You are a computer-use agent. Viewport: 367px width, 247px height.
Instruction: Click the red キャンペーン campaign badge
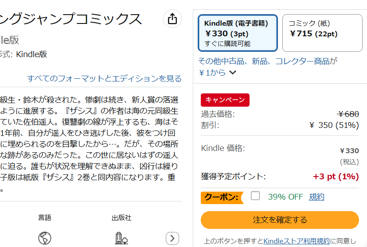tap(225, 100)
